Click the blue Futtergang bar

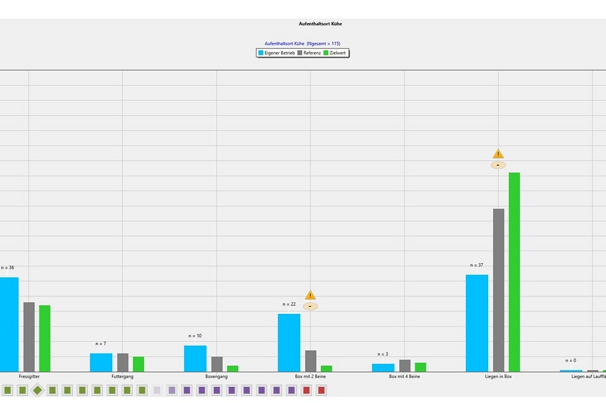(x=101, y=362)
